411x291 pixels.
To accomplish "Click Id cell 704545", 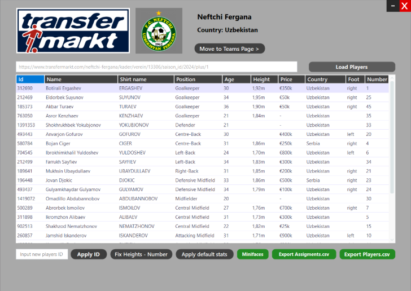I will (25, 153).
